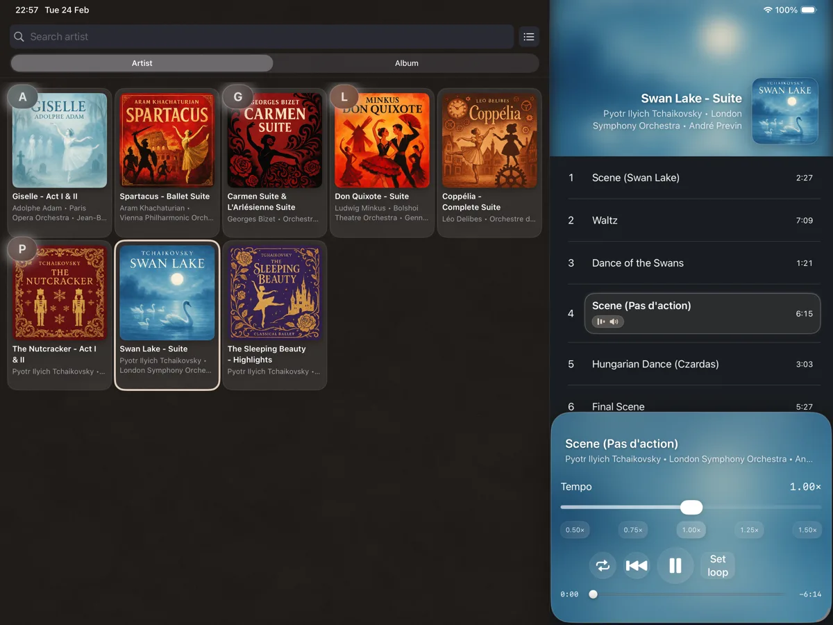833x625 pixels.
Task: Open the search artist magnifier icon
Action: pyautogui.click(x=19, y=37)
